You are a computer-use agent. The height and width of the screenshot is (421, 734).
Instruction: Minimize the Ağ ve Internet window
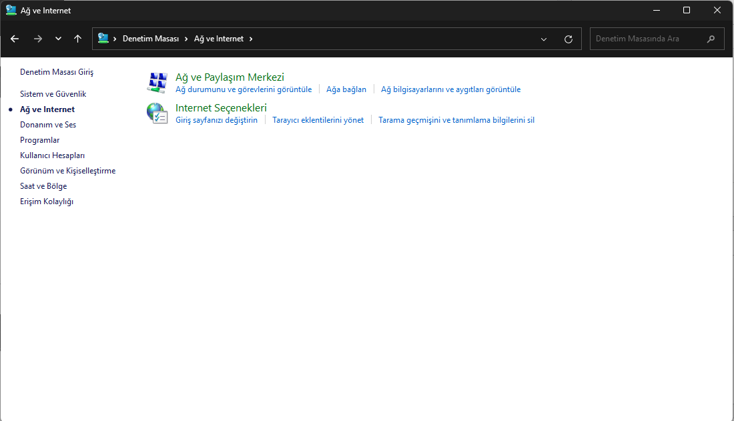[x=657, y=10]
